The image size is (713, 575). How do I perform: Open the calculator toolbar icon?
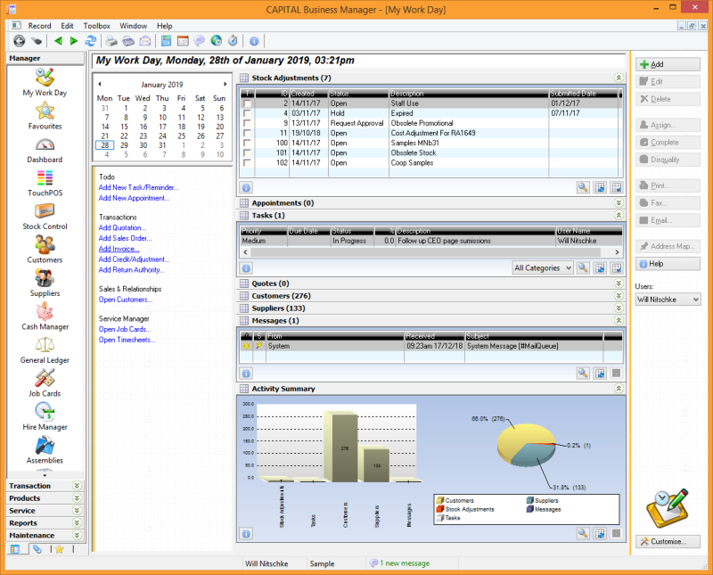(x=167, y=41)
